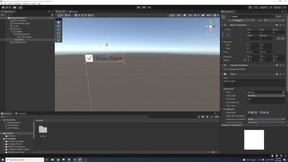288x162 pixels.
Task: Select Cube object in Hierarchy
Action: pos(16,26)
